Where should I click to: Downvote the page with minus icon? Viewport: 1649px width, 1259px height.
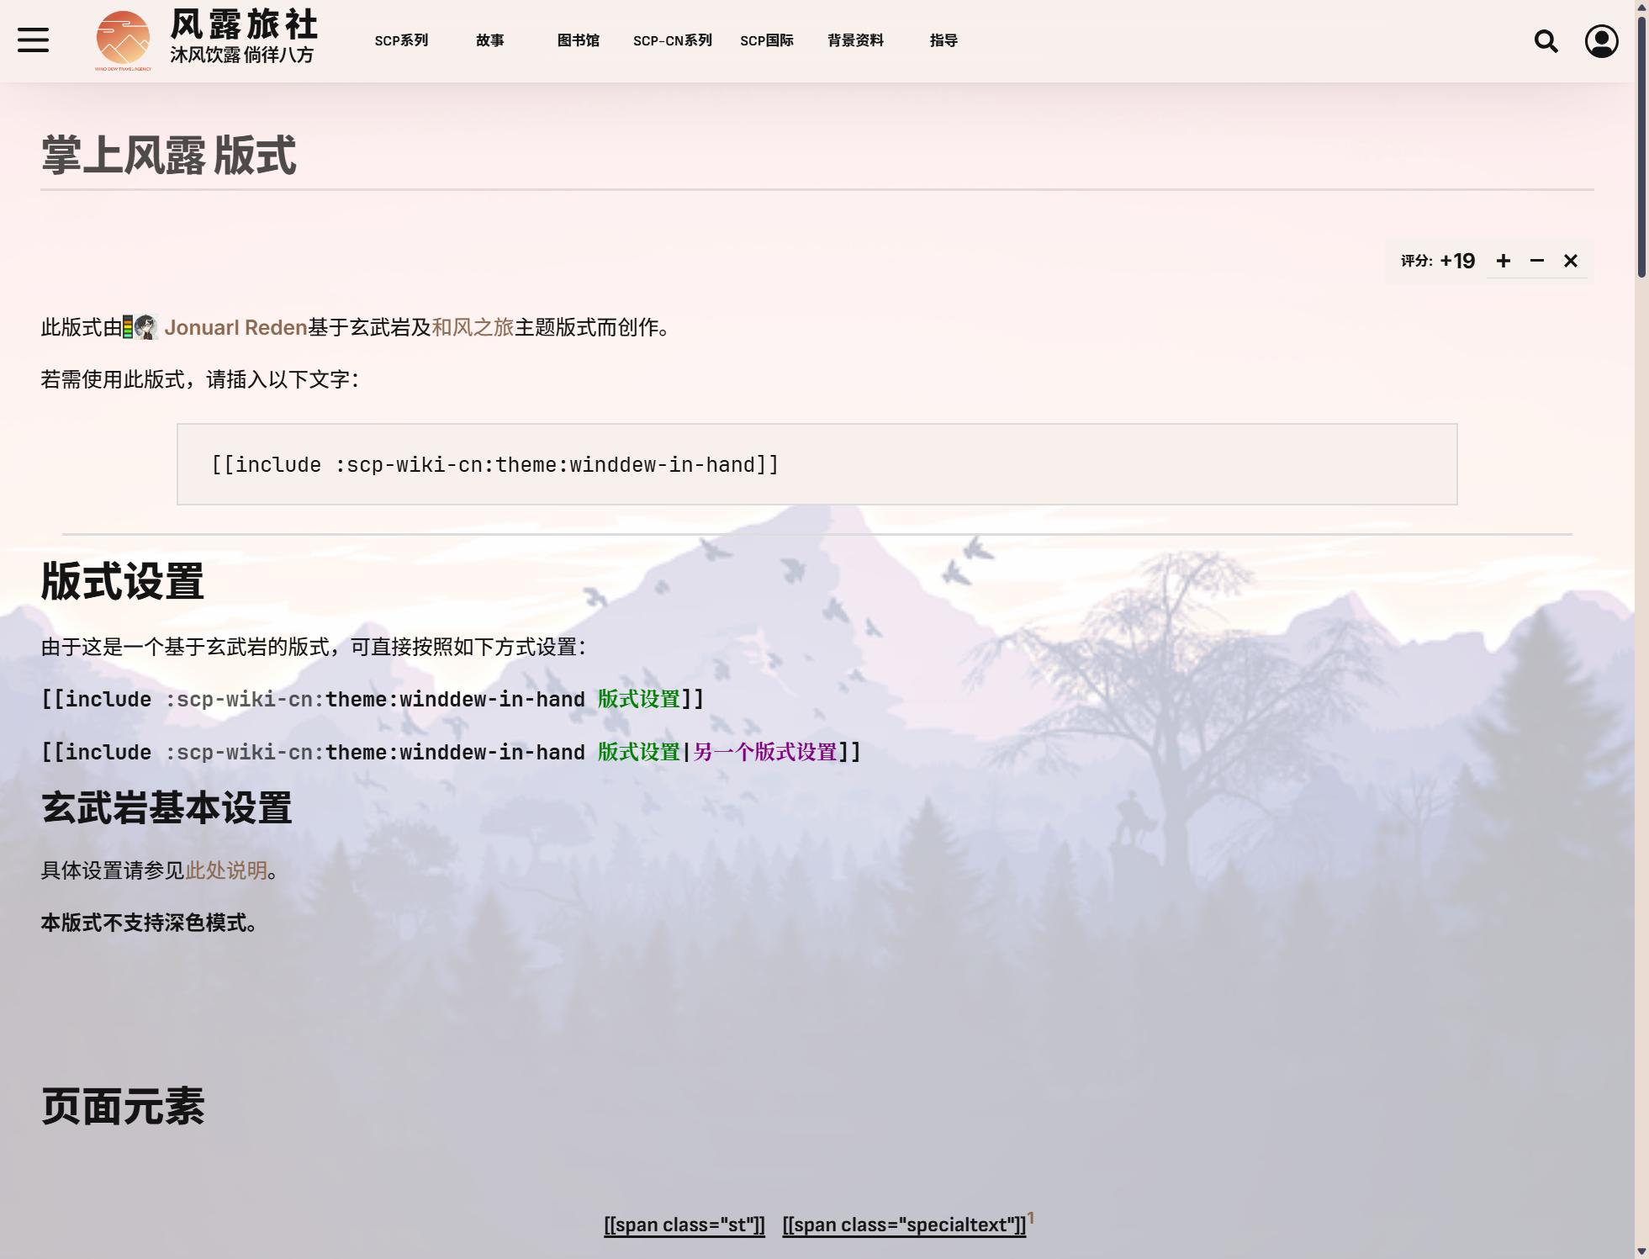coord(1536,262)
